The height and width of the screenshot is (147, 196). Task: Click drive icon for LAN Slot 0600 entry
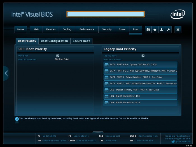[106, 96]
